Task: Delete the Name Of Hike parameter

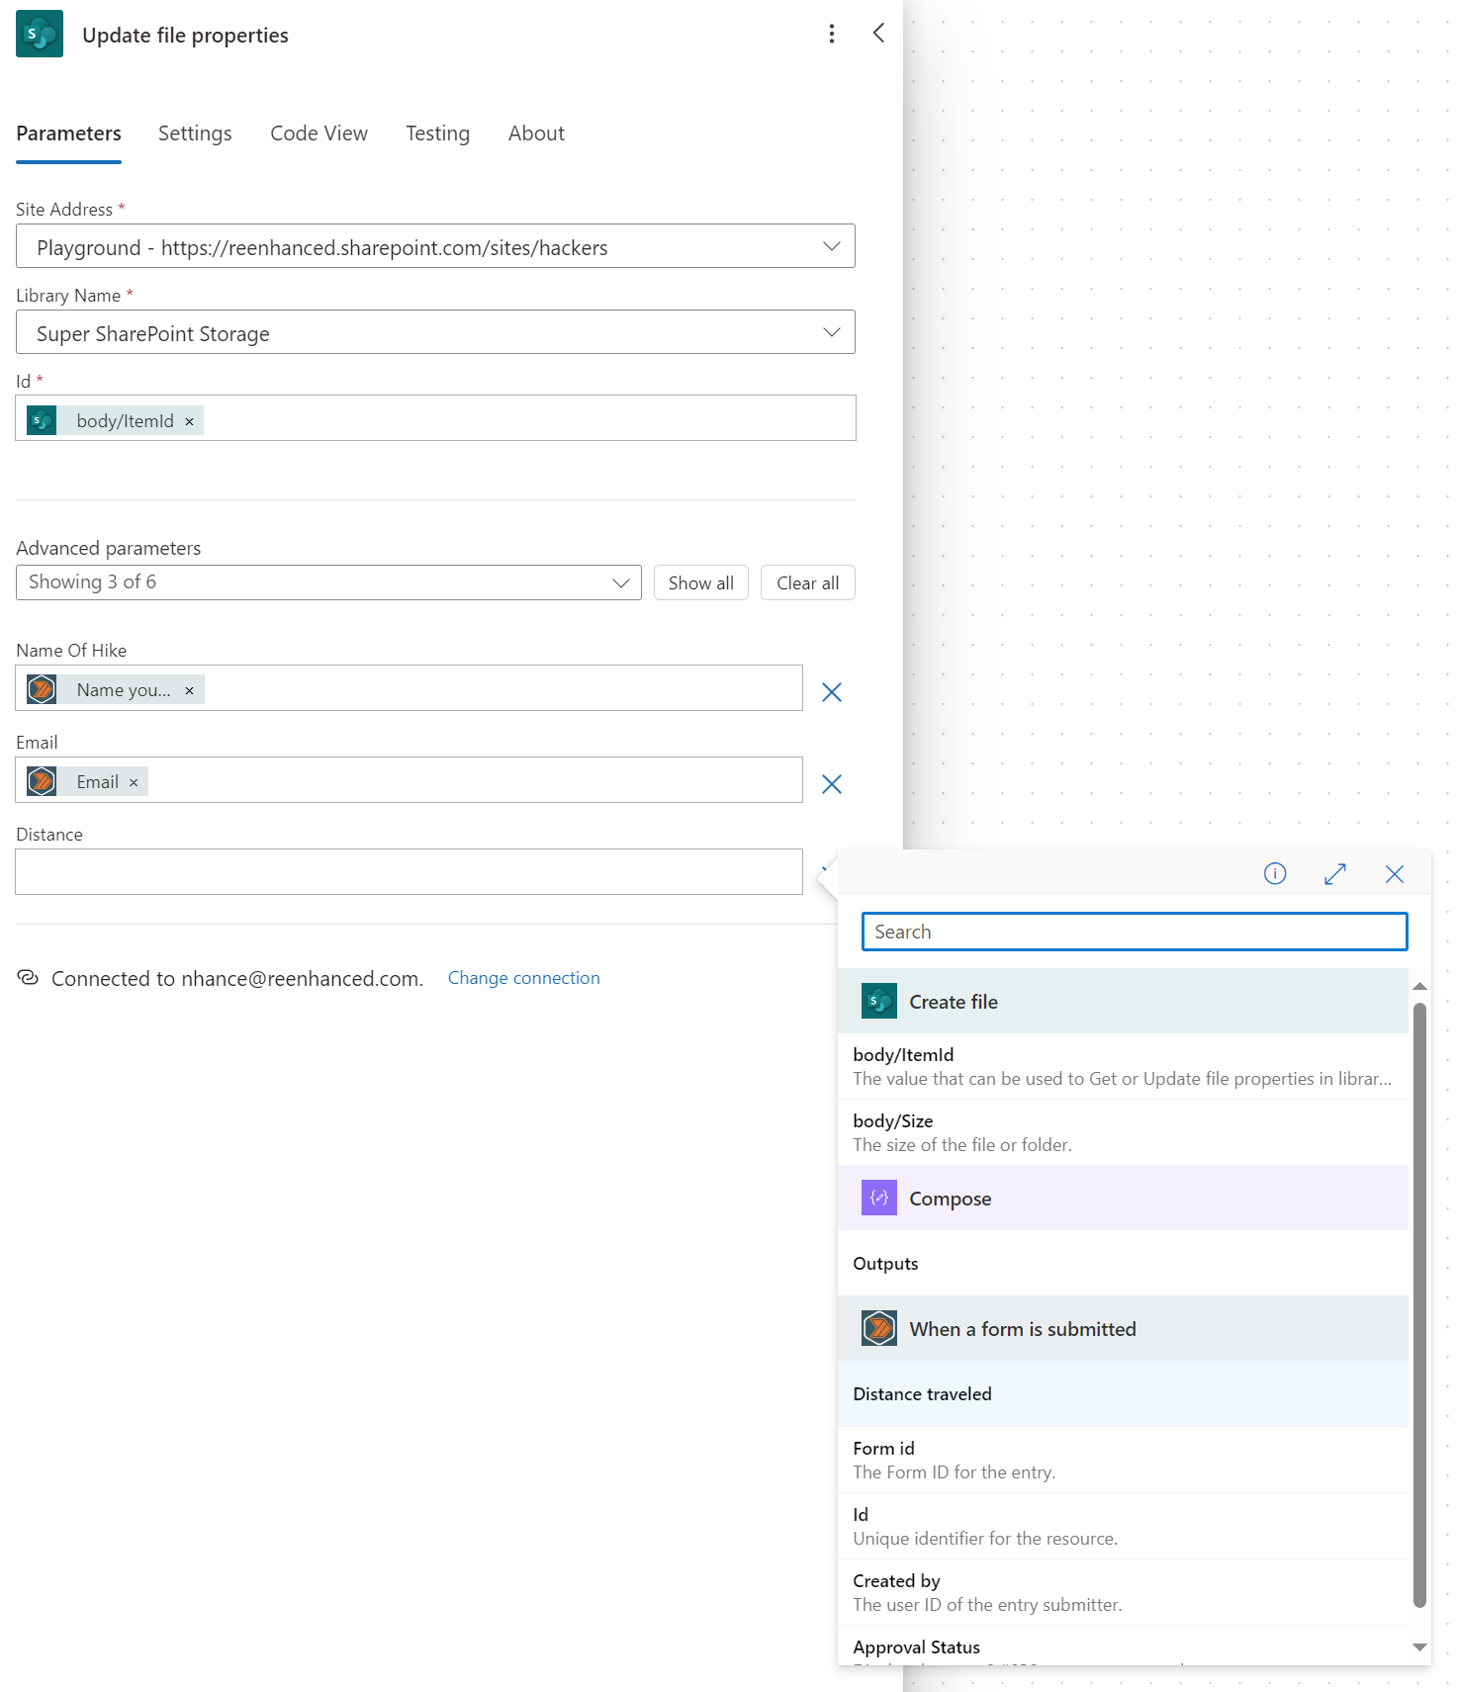Action: (832, 692)
